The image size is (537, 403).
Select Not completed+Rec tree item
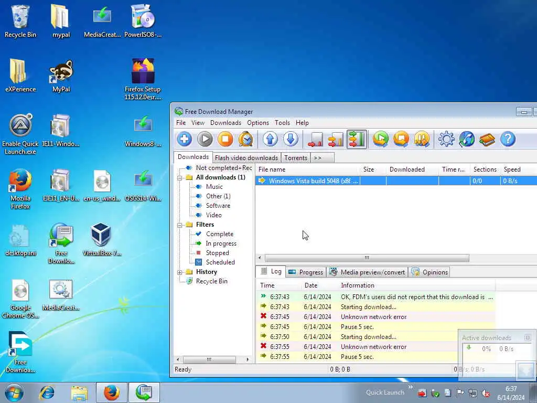[x=223, y=168]
